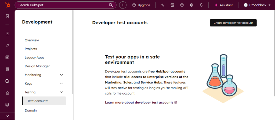Open the plus quick-create button
The image size is (275, 120).
click(123, 5)
